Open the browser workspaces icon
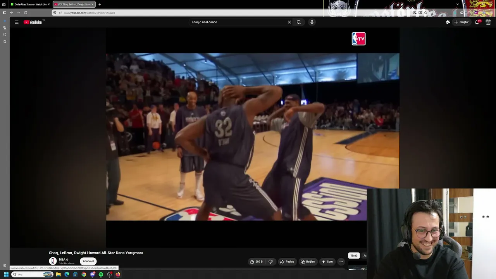 [4, 4]
